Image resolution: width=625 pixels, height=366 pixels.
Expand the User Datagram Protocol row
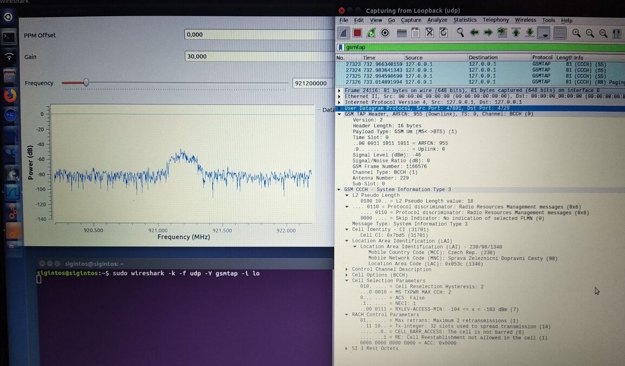pyautogui.click(x=339, y=108)
